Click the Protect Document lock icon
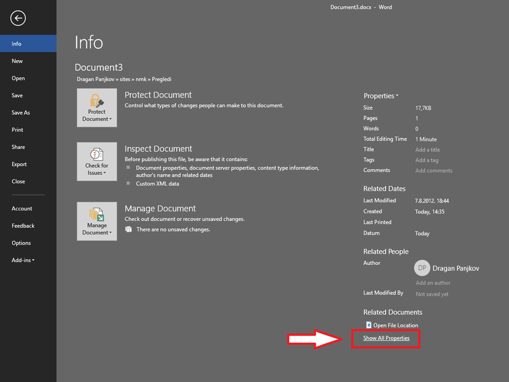 pos(97,100)
